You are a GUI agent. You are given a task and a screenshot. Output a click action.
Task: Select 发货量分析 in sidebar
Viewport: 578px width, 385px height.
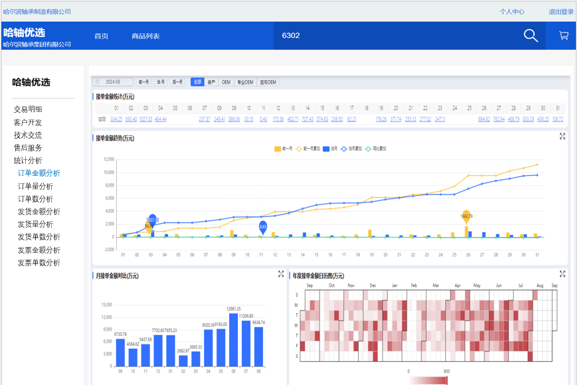tap(35, 224)
